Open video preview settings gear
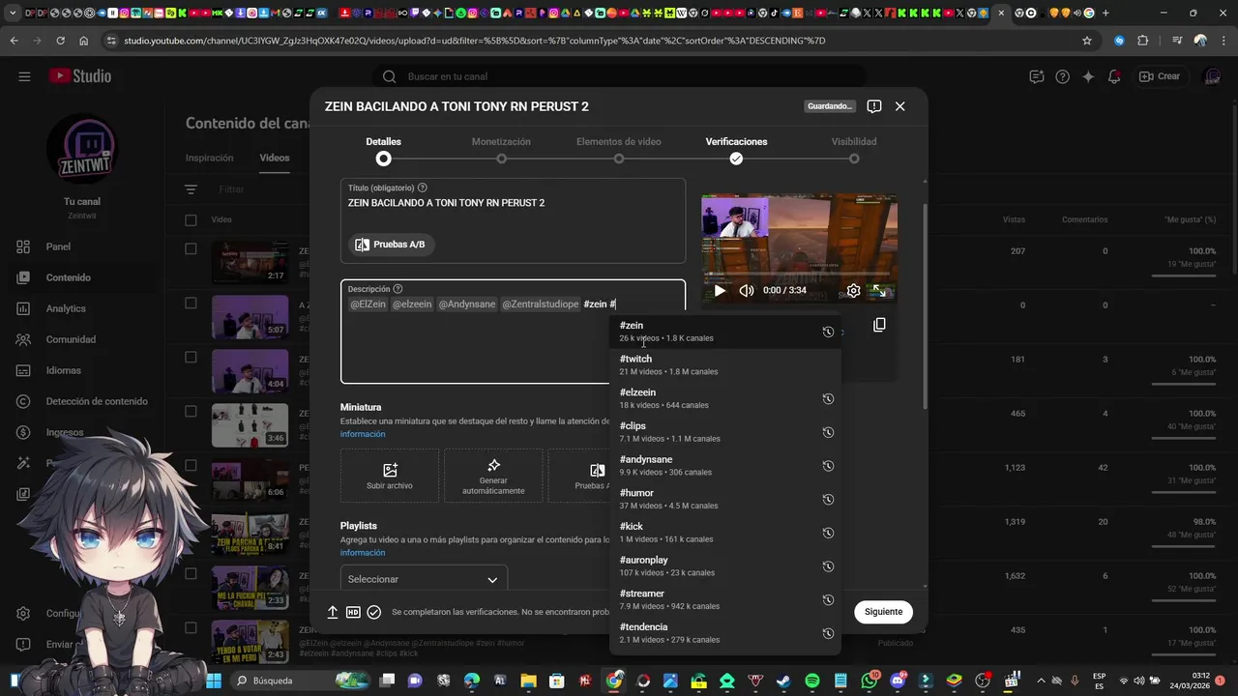This screenshot has width=1238, height=696. click(853, 290)
